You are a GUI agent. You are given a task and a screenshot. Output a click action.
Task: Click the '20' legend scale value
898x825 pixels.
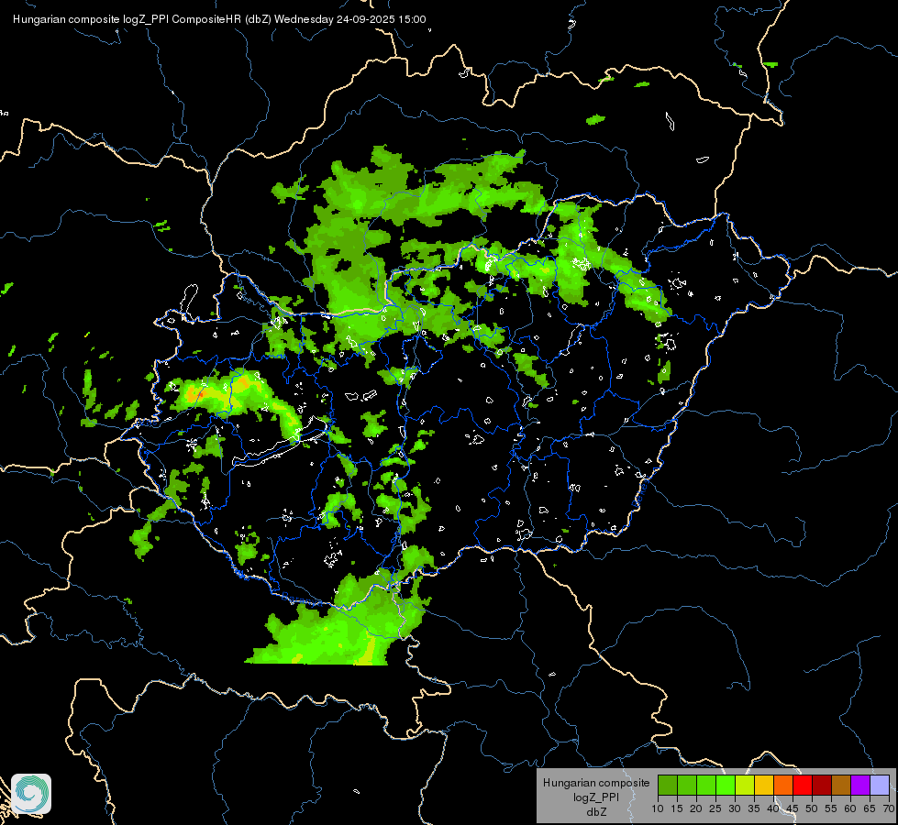(696, 809)
